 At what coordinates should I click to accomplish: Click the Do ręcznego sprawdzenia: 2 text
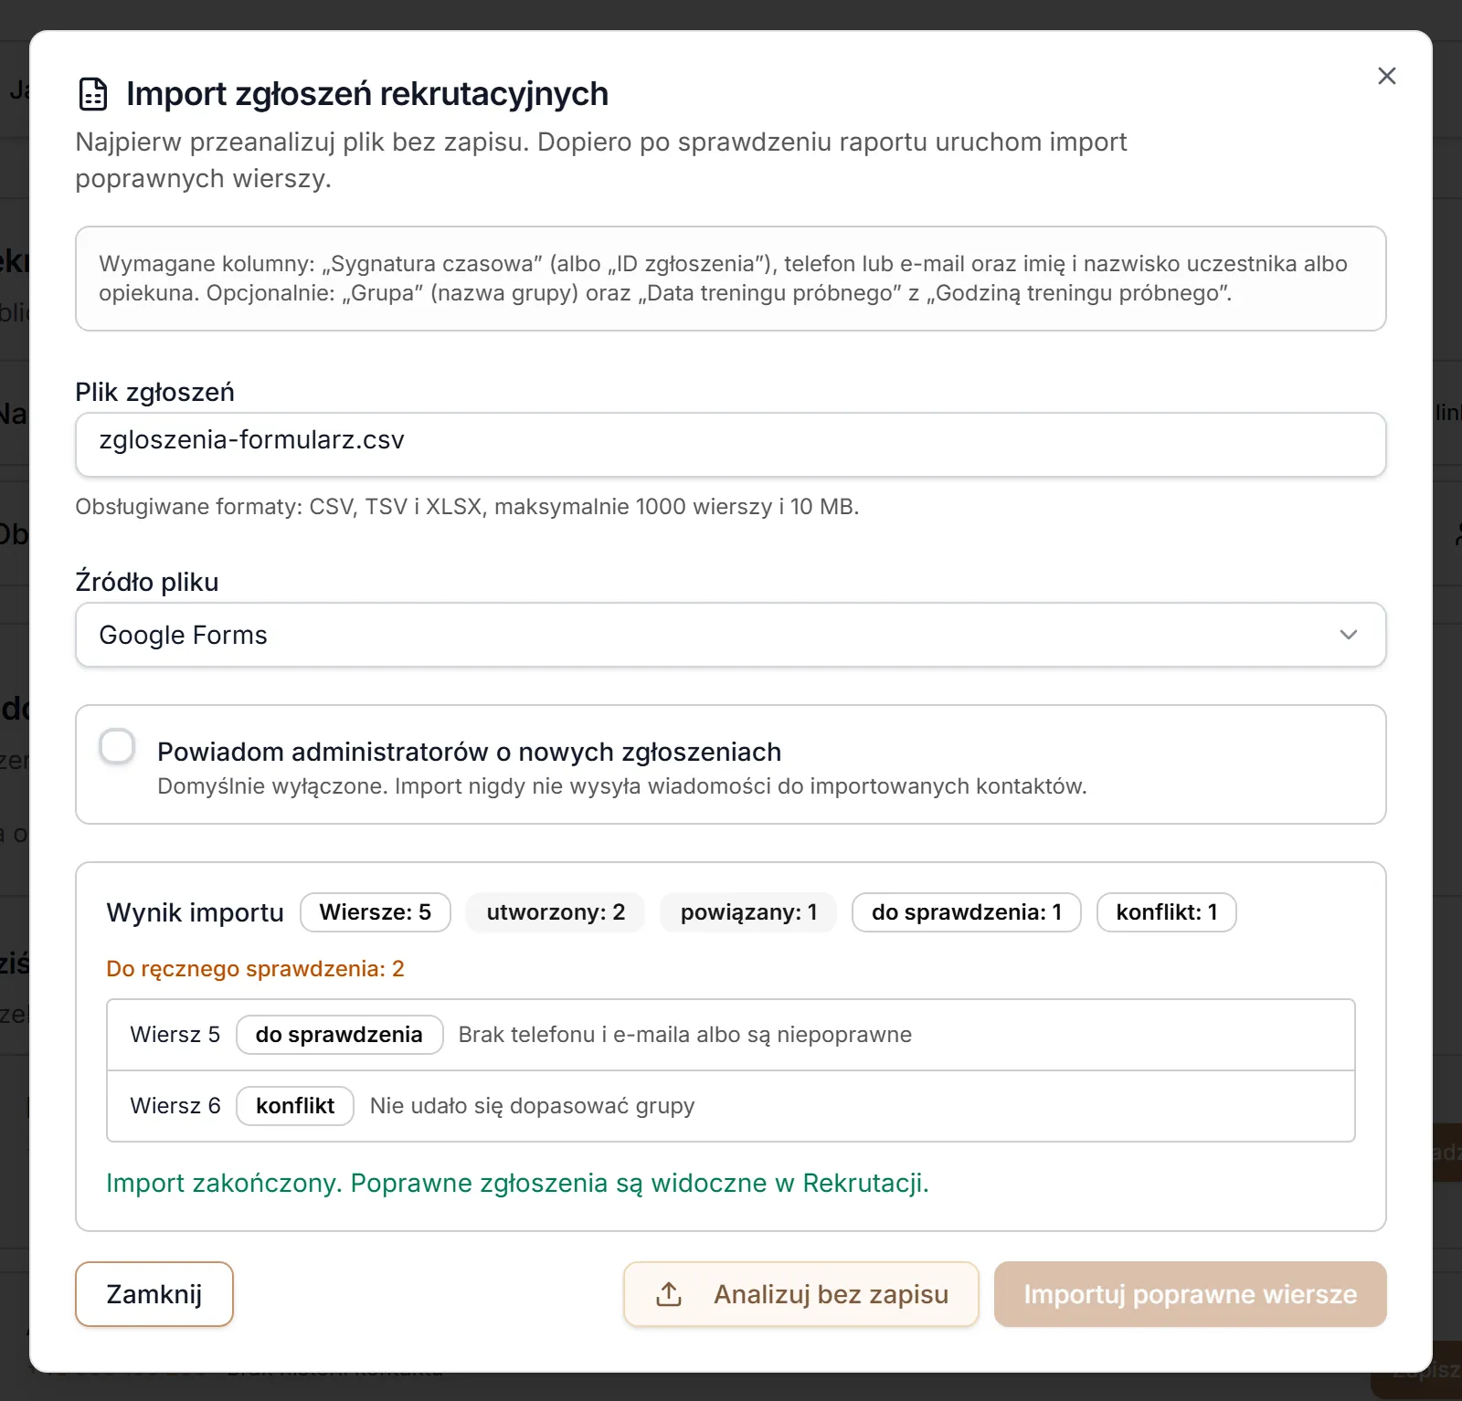point(255,969)
